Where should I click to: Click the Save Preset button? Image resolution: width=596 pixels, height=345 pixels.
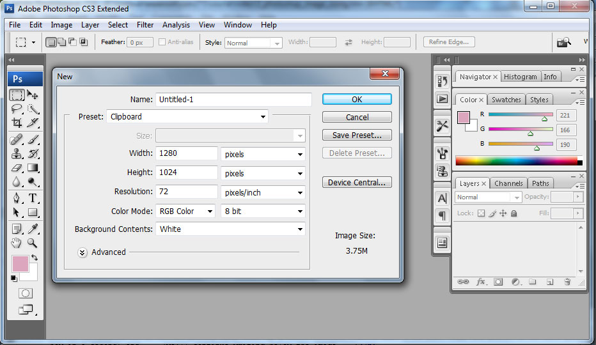tap(357, 135)
